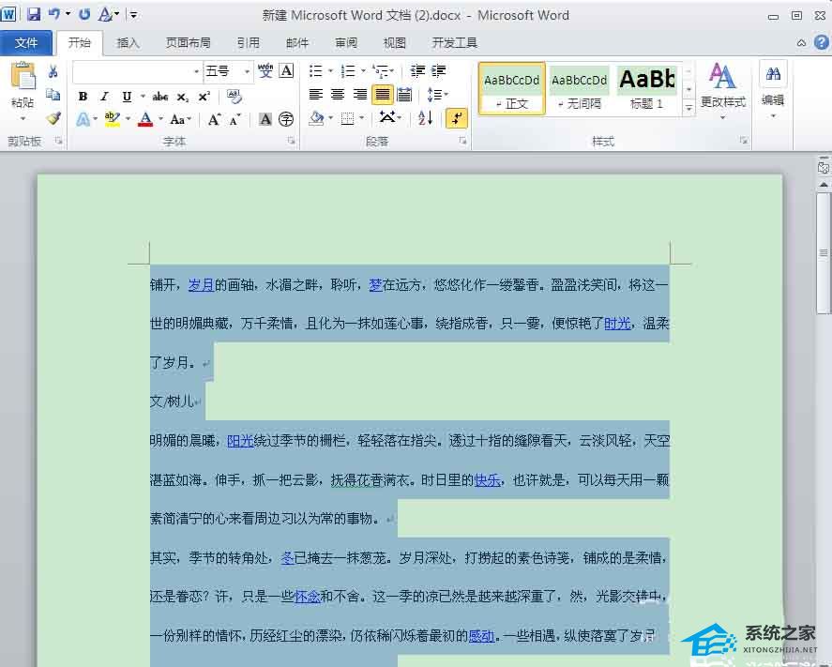The image size is (832, 667).
Task: Click the Shrink Font icon
Action: click(235, 119)
